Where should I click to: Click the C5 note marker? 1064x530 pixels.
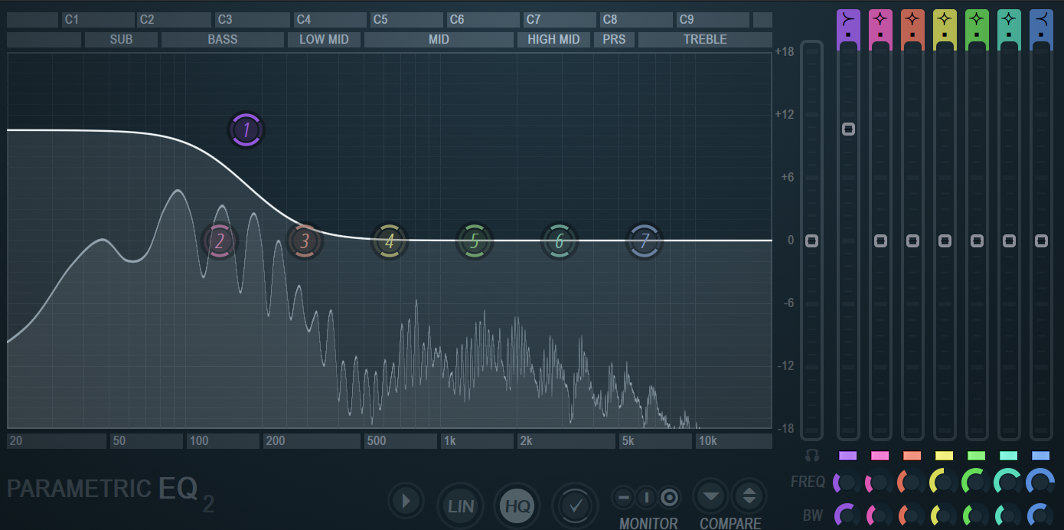(x=406, y=19)
